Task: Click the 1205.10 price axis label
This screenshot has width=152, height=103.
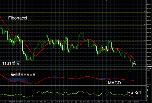Action: (x=149, y=40)
